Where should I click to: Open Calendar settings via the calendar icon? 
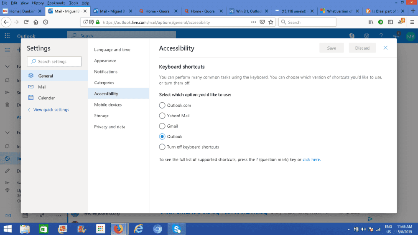(x=31, y=98)
